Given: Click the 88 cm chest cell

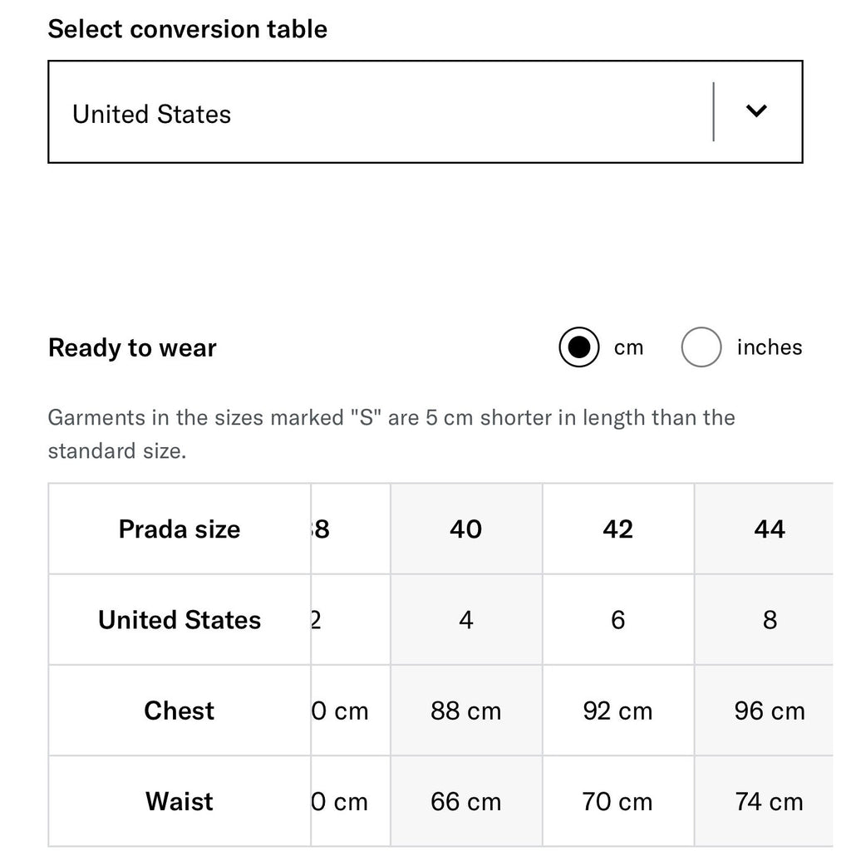Looking at the screenshot, I should point(466,711).
